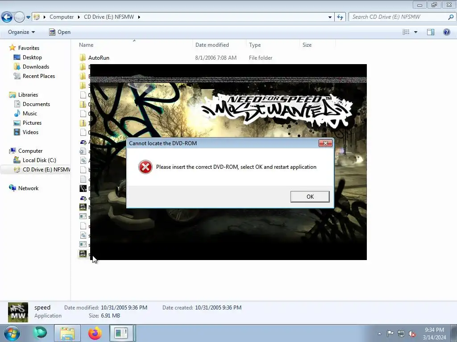Open recent pages dropdown arrow
The image size is (457, 342).
tap(28, 17)
